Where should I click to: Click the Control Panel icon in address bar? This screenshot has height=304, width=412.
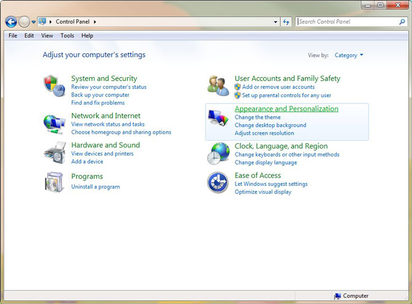[42, 21]
